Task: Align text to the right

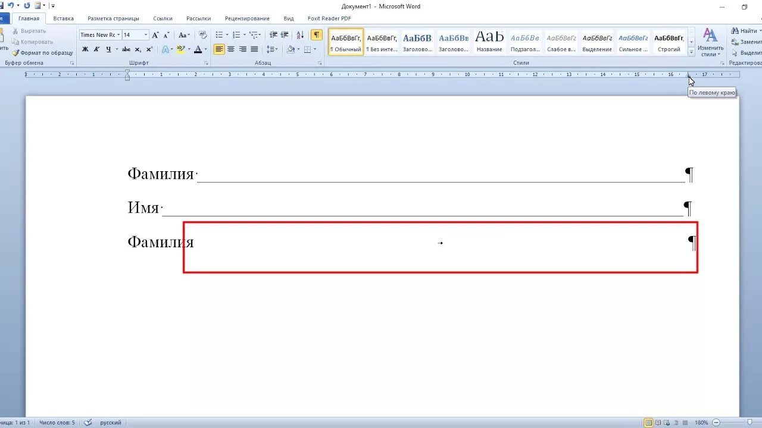Action: click(243, 49)
